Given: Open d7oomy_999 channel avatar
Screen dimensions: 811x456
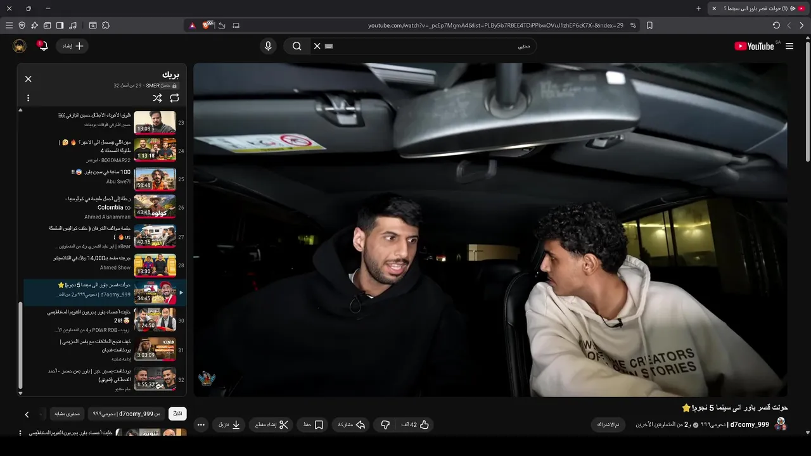Looking at the screenshot, I should point(781,424).
